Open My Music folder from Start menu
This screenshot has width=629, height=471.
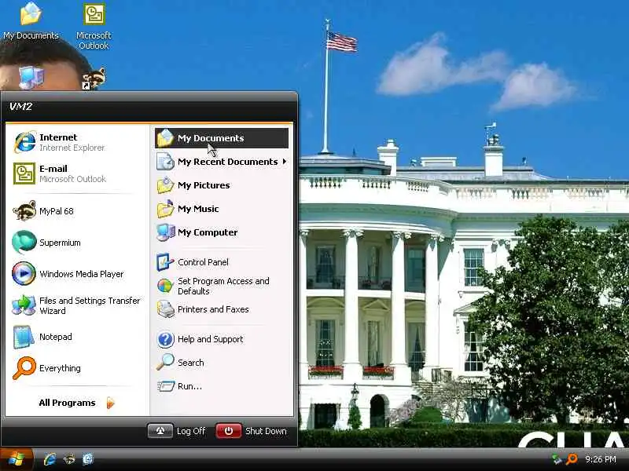[222, 209]
